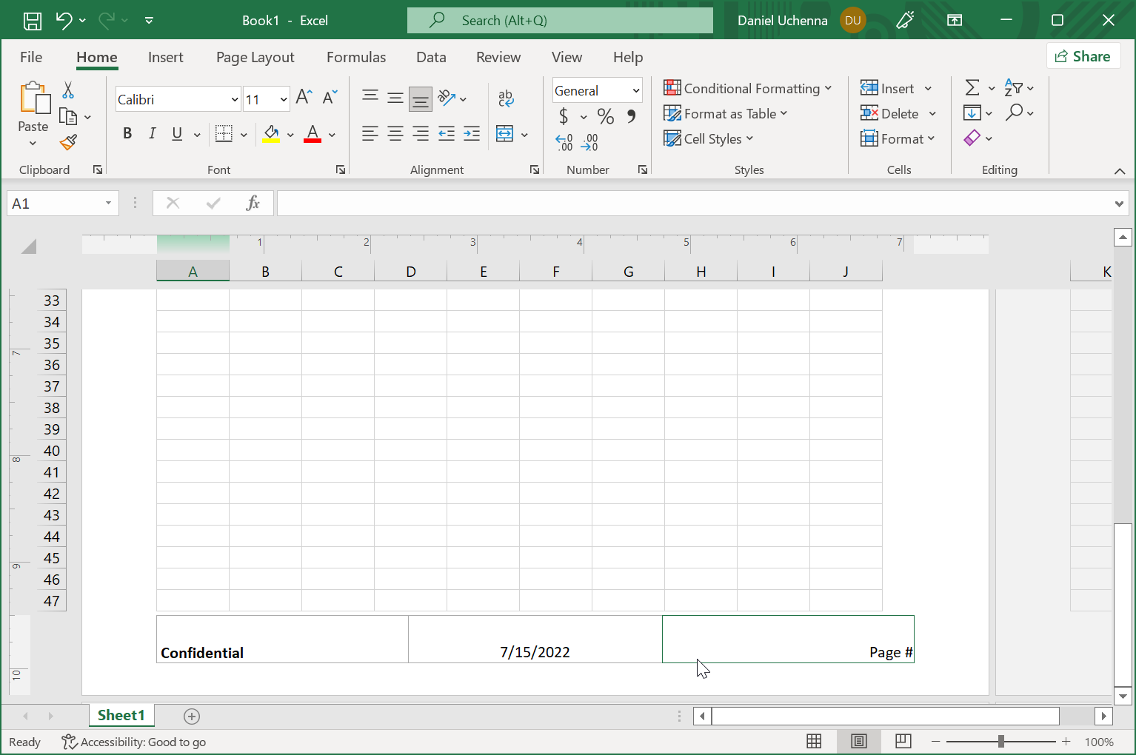
Task: Switch to the Formulas tab
Action: pos(356,57)
